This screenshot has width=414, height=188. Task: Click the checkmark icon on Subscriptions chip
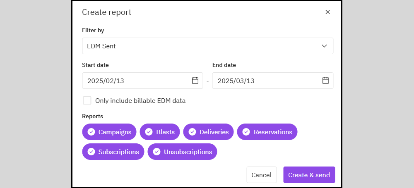91,152
